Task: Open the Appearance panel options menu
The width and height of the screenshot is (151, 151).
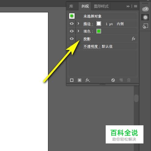Action: [136, 6]
